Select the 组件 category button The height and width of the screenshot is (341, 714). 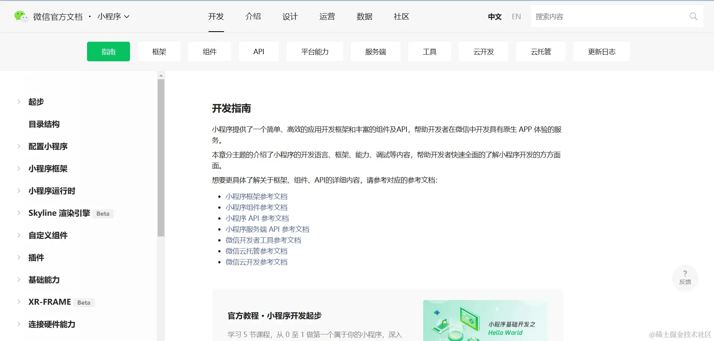[210, 52]
